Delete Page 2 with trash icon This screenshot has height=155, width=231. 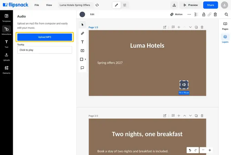click(x=202, y=115)
